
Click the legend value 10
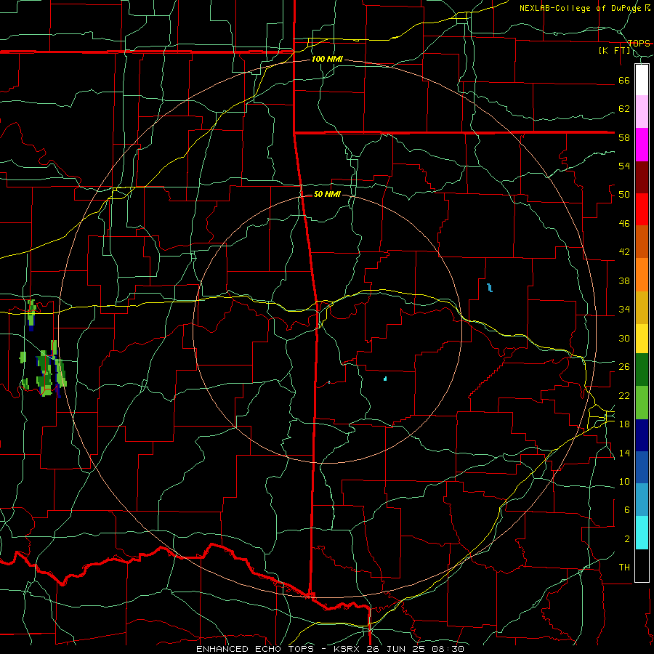click(624, 482)
